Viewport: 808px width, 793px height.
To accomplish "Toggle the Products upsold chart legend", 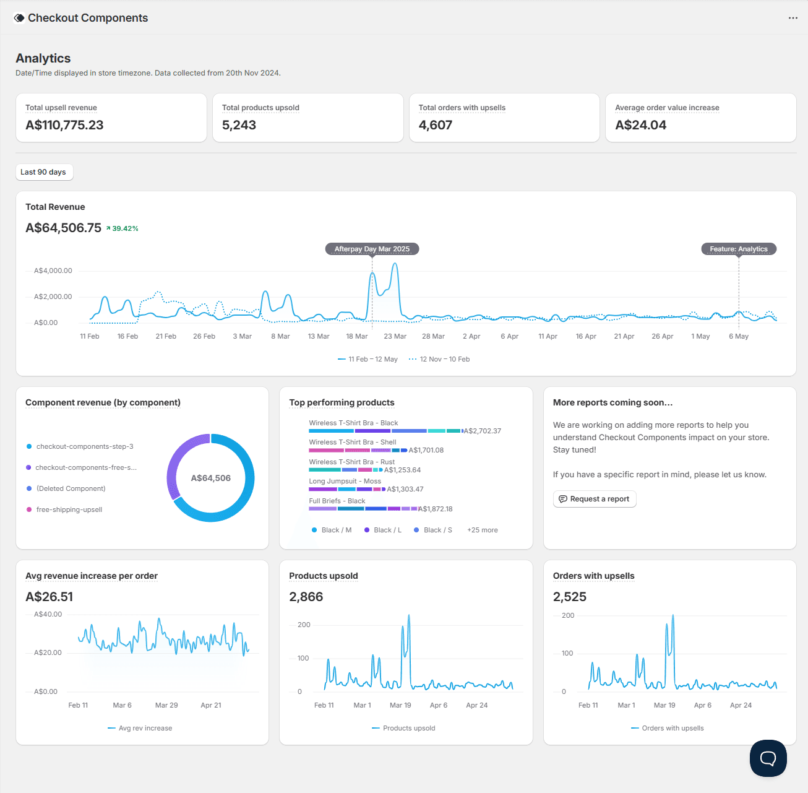I will click(x=403, y=728).
